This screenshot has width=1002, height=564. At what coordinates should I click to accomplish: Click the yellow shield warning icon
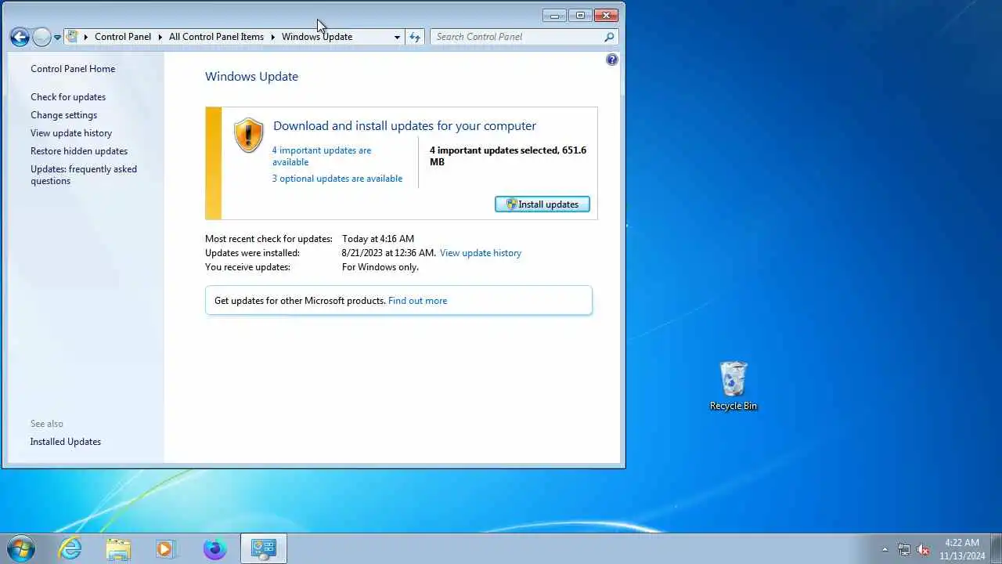coord(249,135)
